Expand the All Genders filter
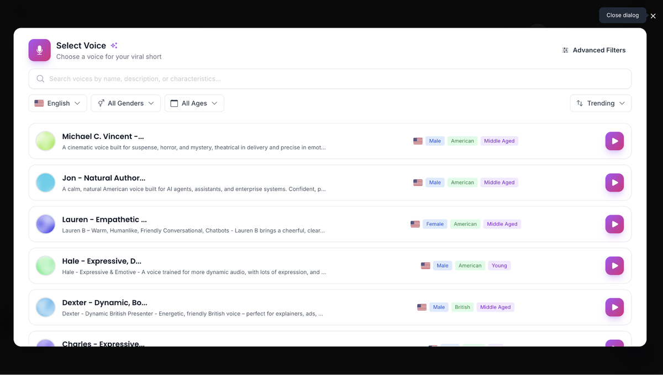This screenshot has width=663, height=375. (x=126, y=103)
